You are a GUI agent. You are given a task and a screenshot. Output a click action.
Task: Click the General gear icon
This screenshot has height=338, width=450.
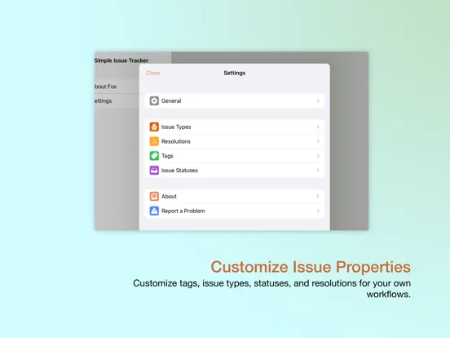pyautogui.click(x=154, y=101)
